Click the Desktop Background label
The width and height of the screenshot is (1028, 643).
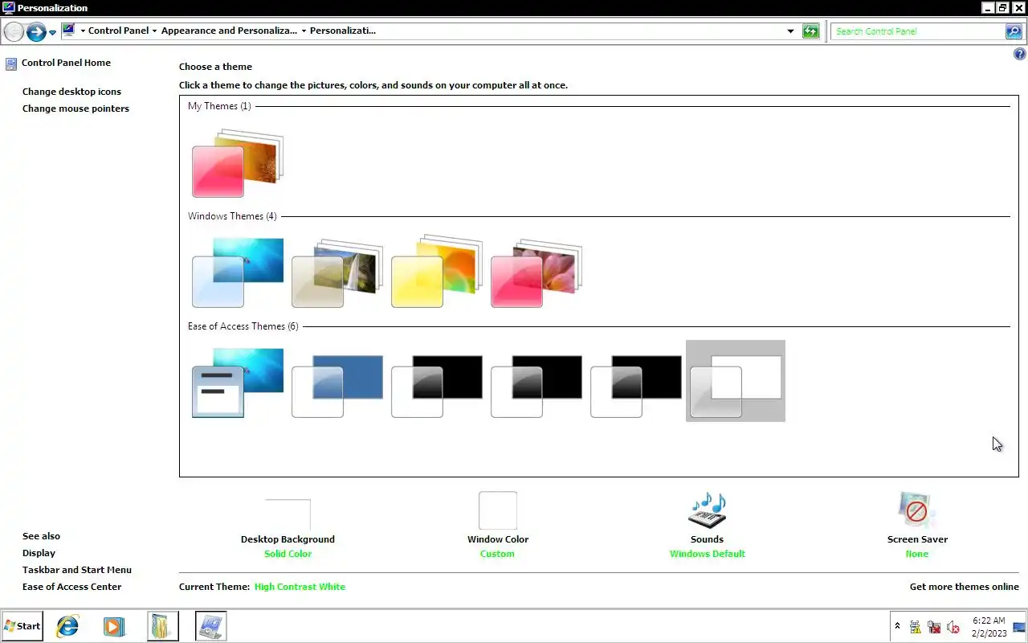click(288, 539)
